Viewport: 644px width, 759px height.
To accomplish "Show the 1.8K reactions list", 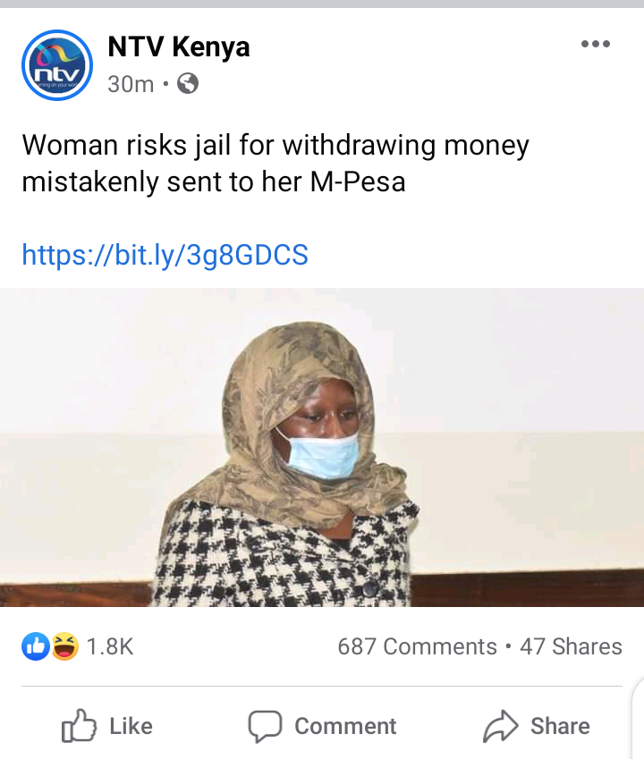I will coord(110,646).
